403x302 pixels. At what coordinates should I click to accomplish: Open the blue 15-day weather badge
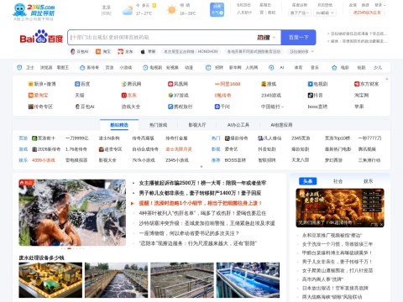(x=217, y=9)
